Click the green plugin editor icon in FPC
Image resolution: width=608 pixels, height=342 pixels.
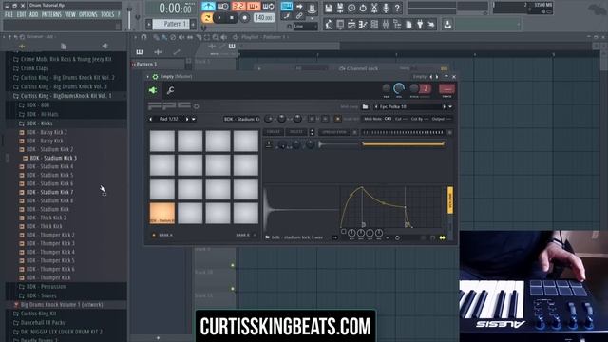(153, 90)
